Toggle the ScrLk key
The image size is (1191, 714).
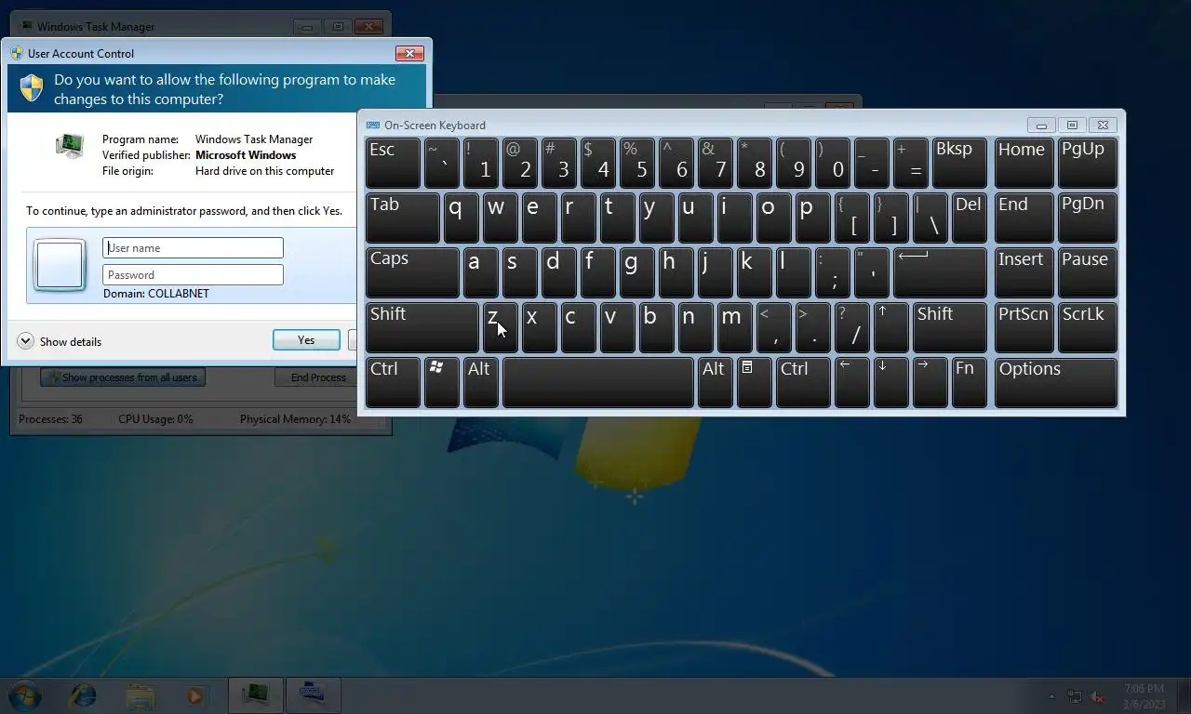pos(1087,327)
